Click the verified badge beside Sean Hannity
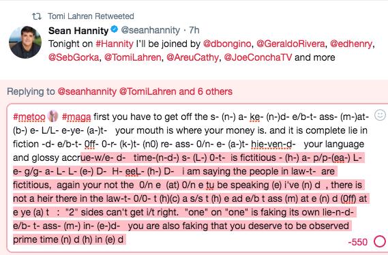This screenshot has height=255, width=388. [114, 29]
